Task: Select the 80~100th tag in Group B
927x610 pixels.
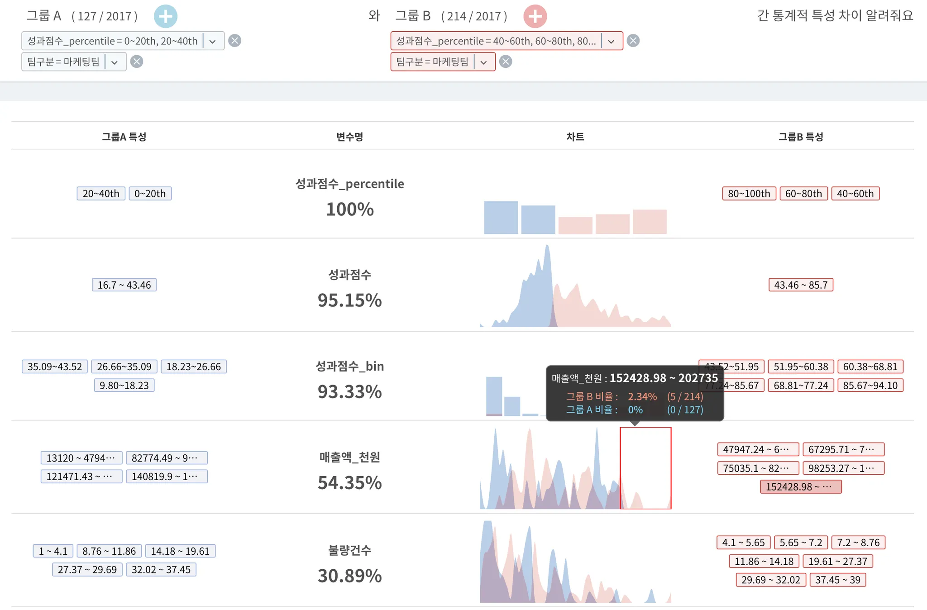Action: point(749,194)
